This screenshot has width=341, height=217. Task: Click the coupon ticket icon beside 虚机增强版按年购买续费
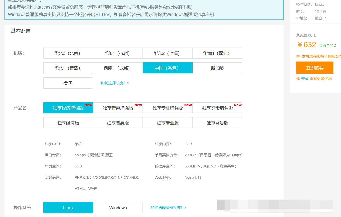click(x=298, y=56)
